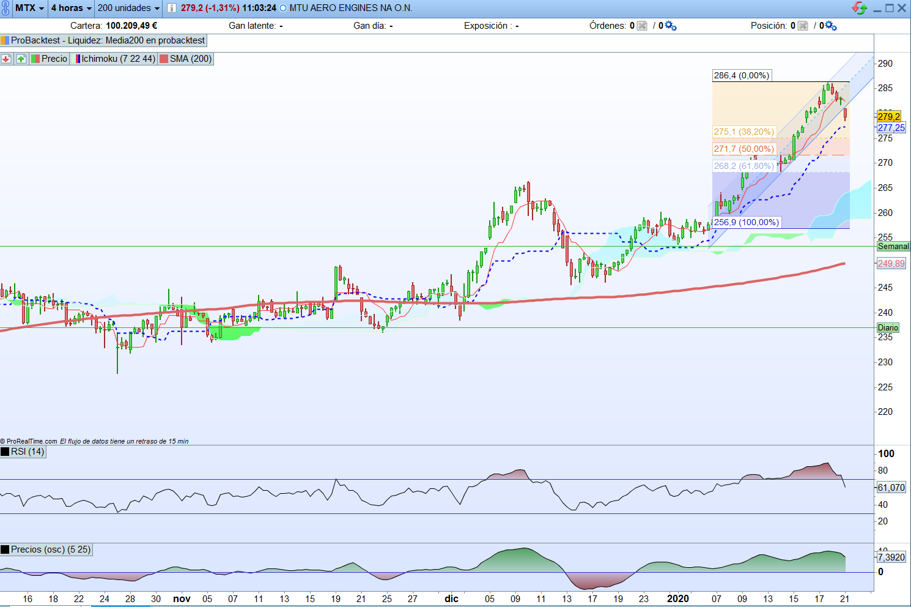
Task: Click the chart link group chain icon
Action: point(6,8)
